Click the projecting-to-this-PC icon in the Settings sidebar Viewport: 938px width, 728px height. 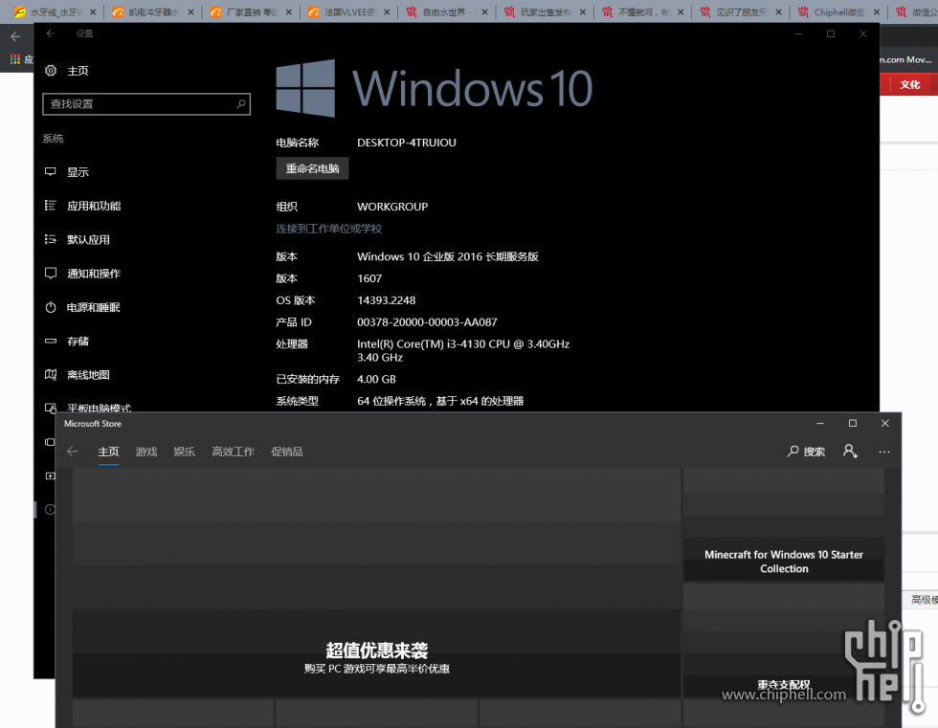coord(50,475)
